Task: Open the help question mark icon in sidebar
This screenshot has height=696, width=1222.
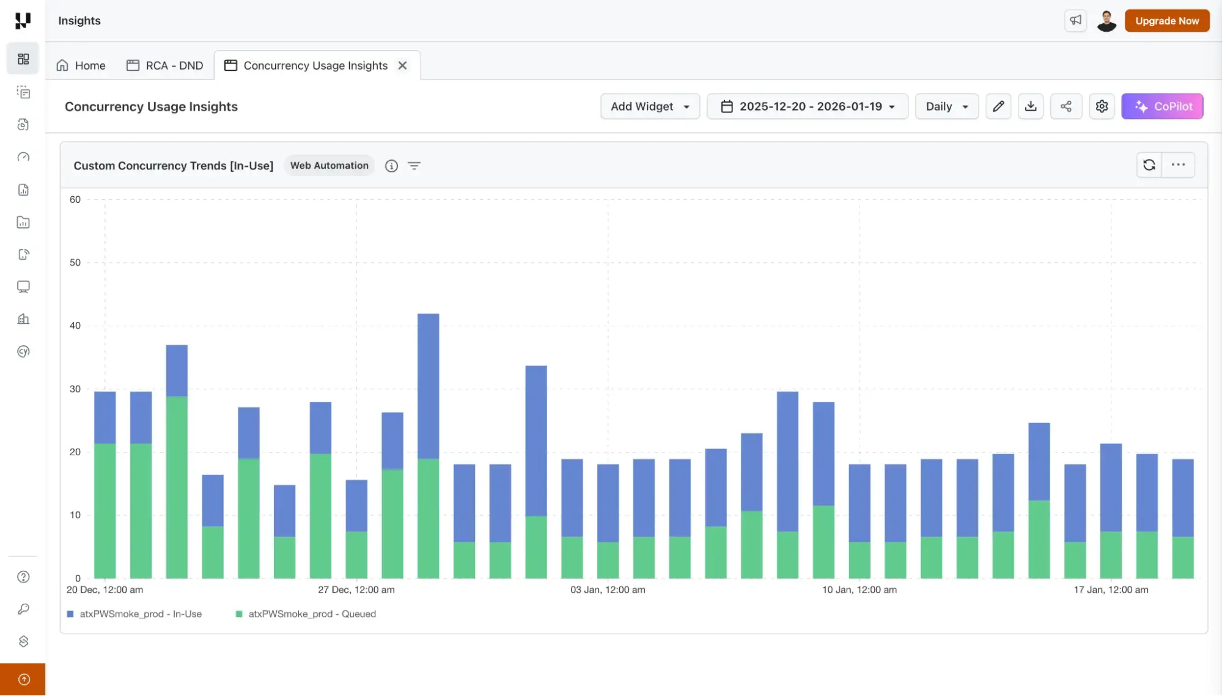Action: coord(23,577)
